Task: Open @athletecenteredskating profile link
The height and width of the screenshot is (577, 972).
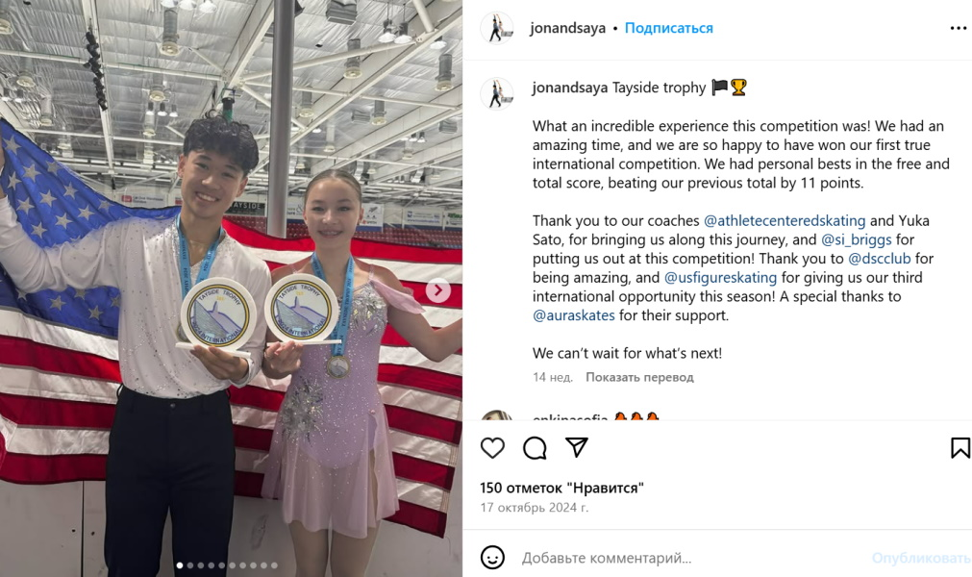Action: 785,220
